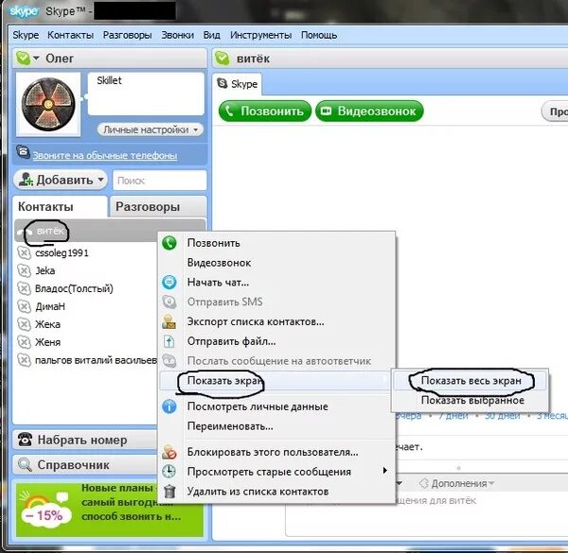Select Показать выбранное submenu item
The image size is (568, 553).
point(470,401)
